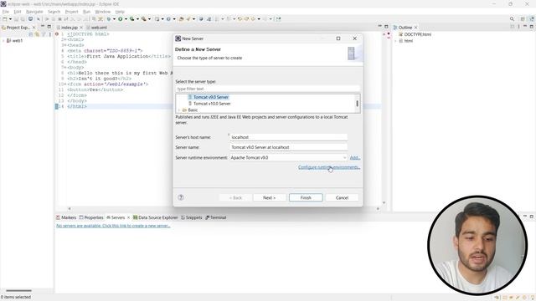Click the Add... link next to runtime environment

coord(355,158)
